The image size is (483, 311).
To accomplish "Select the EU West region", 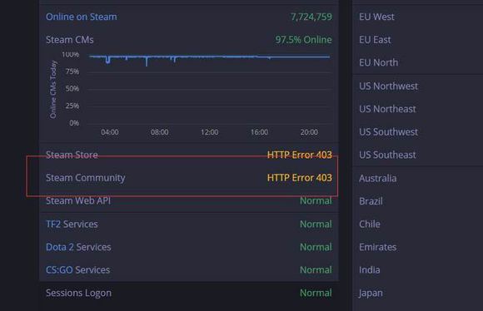I will pyautogui.click(x=376, y=17).
